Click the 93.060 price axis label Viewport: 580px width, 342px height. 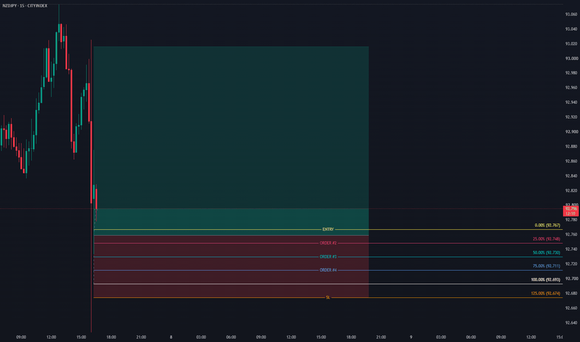point(571,14)
